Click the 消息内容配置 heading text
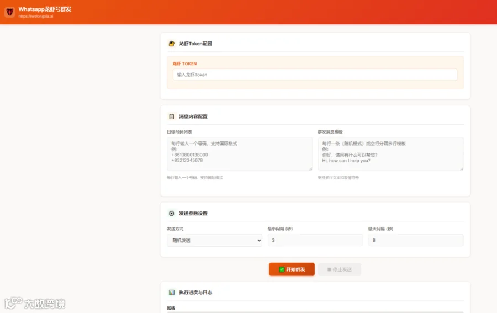Image resolution: width=497 pixels, height=313 pixels. pos(193,116)
